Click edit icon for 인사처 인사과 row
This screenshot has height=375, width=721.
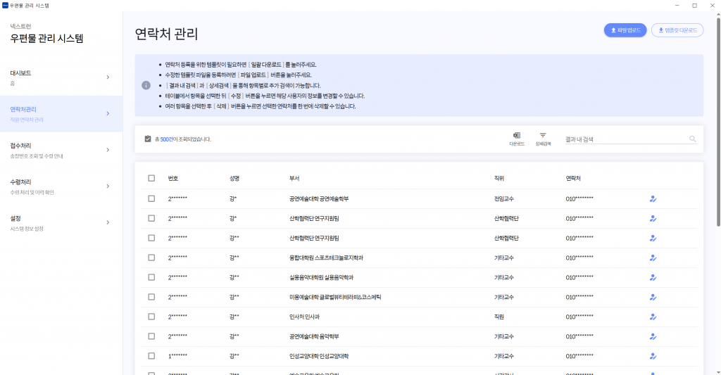tap(653, 317)
